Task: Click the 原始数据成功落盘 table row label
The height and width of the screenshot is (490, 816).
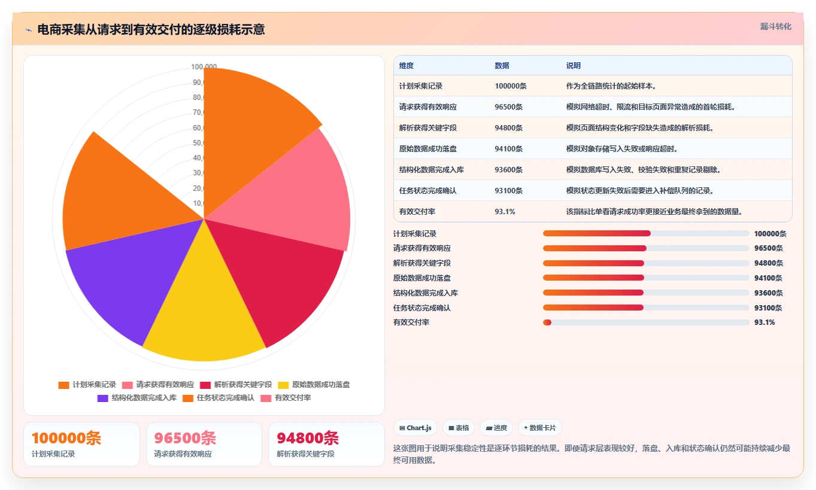Action: (428, 149)
